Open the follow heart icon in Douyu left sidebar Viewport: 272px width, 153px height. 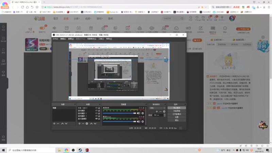pyautogui.click(x=3, y=27)
